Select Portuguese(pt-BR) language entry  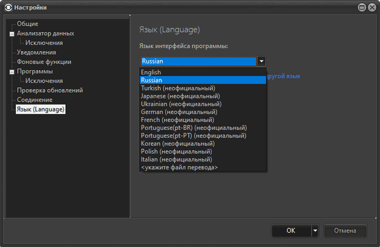(x=194, y=128)
